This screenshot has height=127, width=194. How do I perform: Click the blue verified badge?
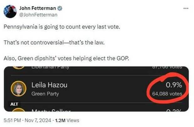coord(60,8)
